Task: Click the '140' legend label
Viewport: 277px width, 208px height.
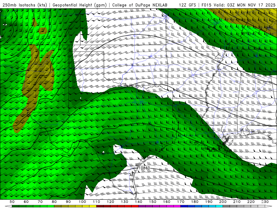Action: coord(138,202)
